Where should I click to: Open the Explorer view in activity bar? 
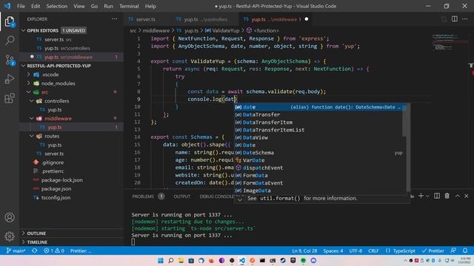point(10,21)
